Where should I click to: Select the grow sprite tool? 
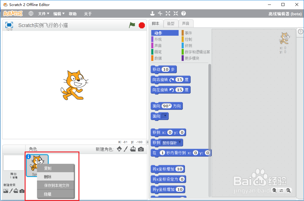click(168, 14)
